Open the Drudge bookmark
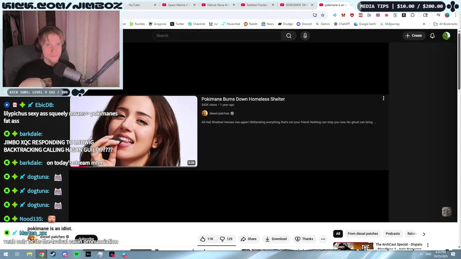This screenshot has height=259, width=461. tap(285, 24)
